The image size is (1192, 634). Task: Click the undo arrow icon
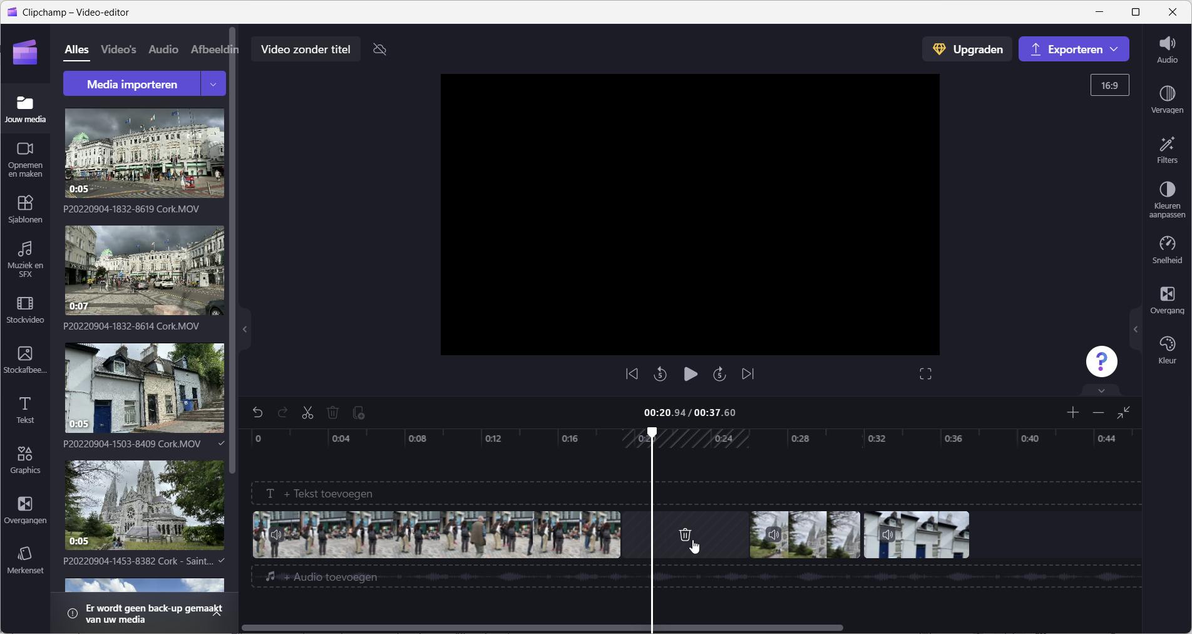(x=257, y=413)
